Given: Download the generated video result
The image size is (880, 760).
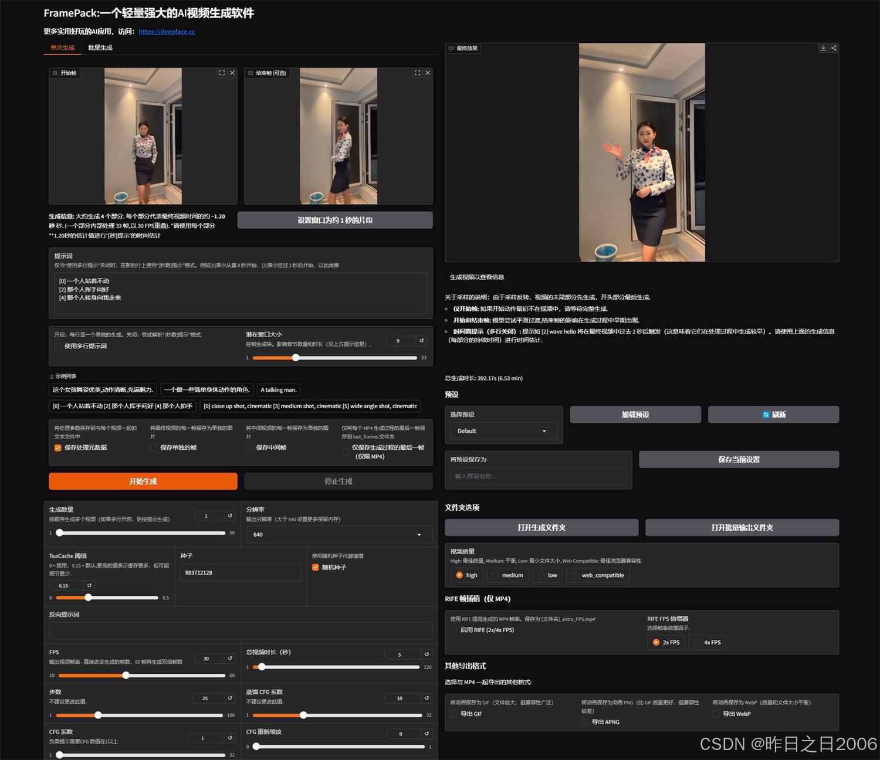Looking at the screenshot, I should pyautogui.click(x=823, y=48).
